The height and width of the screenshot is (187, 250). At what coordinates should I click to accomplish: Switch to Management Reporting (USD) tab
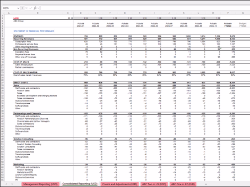40,184
